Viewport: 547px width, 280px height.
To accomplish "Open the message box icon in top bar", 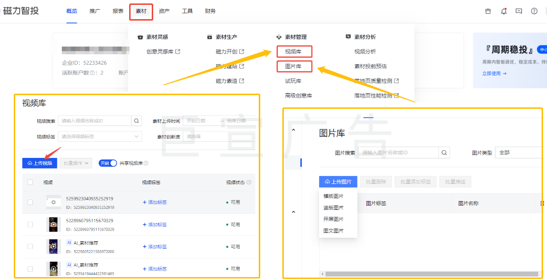I will coord(519,11).
